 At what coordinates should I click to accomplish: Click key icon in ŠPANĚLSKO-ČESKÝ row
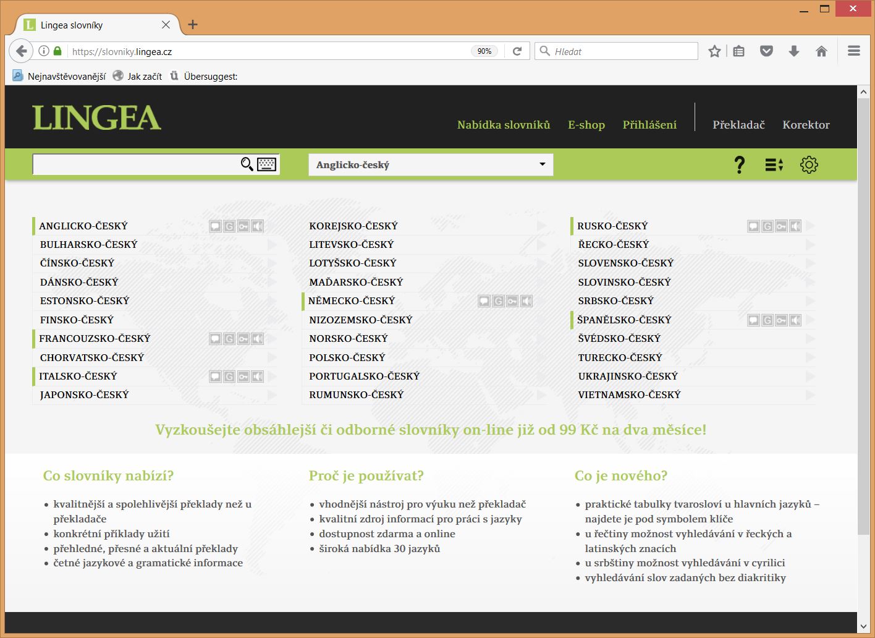[782, 320]
